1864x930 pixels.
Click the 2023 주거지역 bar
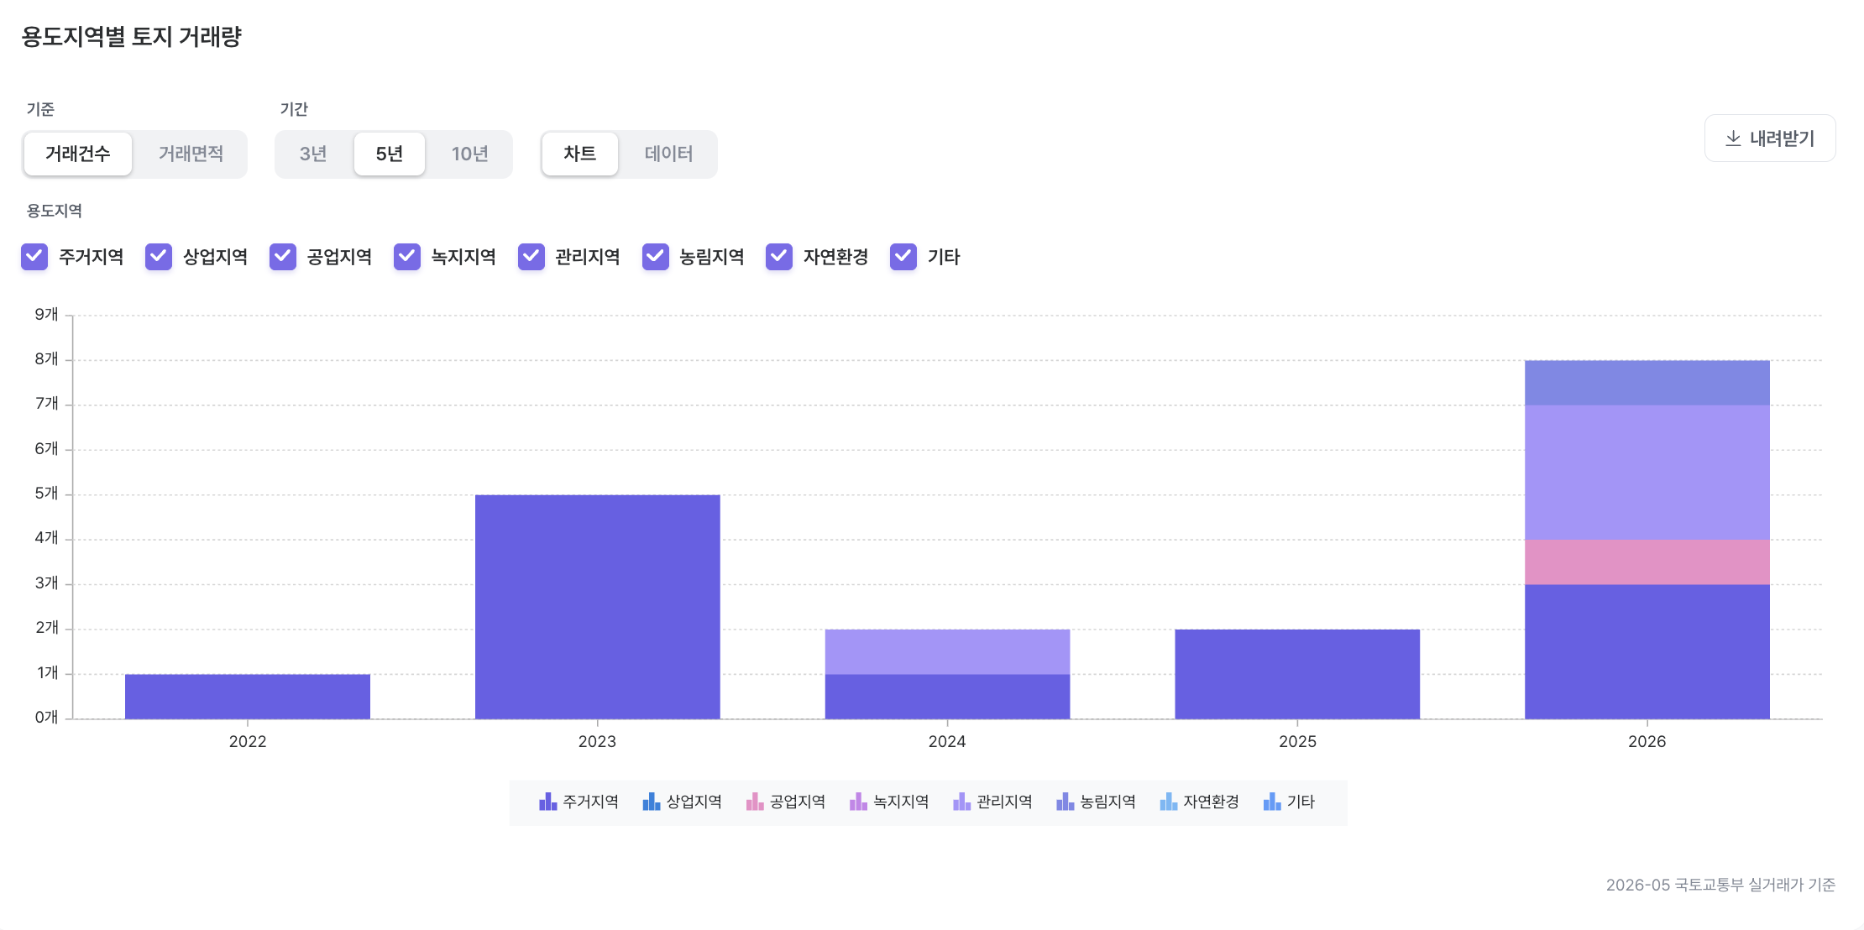click(597, 607)
